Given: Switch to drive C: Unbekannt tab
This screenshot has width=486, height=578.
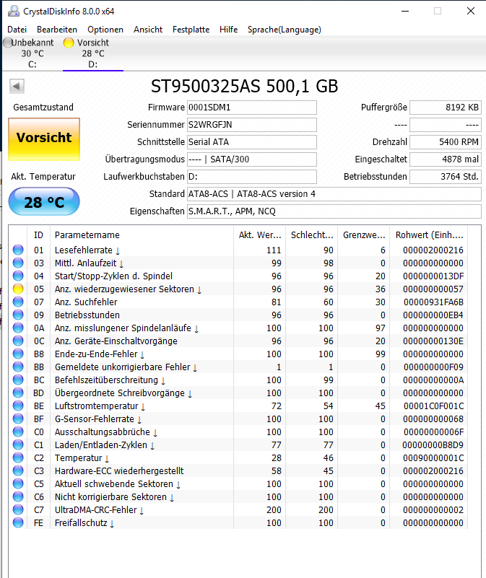Looking at the screenshot, I should point(32,53).
